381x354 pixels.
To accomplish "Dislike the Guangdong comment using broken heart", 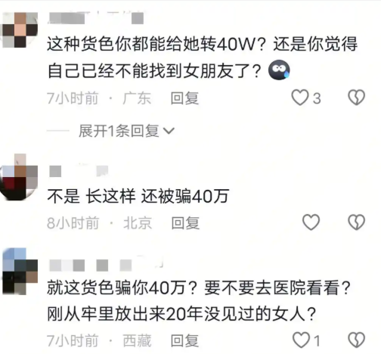I will pos(356,98).
